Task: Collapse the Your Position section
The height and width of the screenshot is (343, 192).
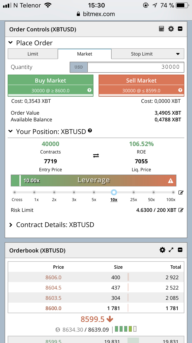Action: coord(10,131)
